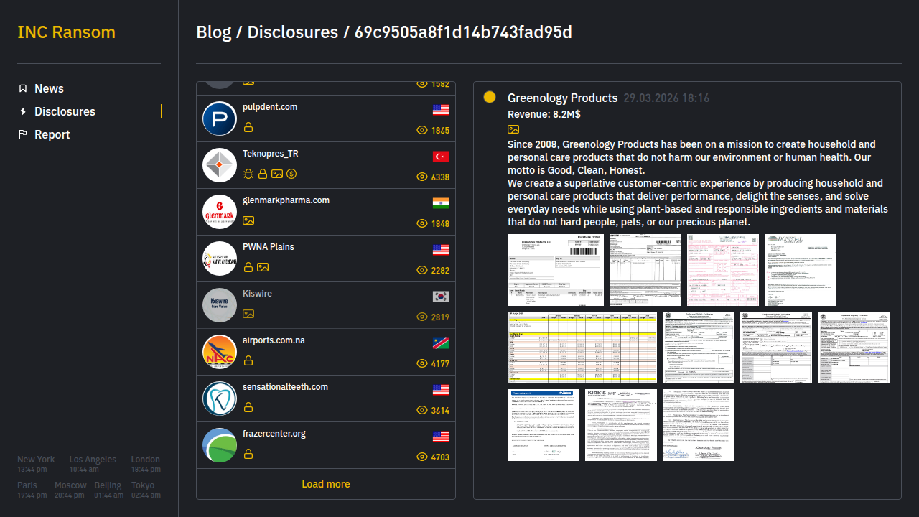This screenshot has height=517, width=919.
Task: Open the News section
Action: (x=49, y=88)
